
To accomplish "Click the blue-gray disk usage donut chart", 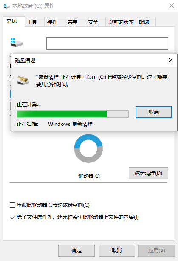I will point(88,148).
